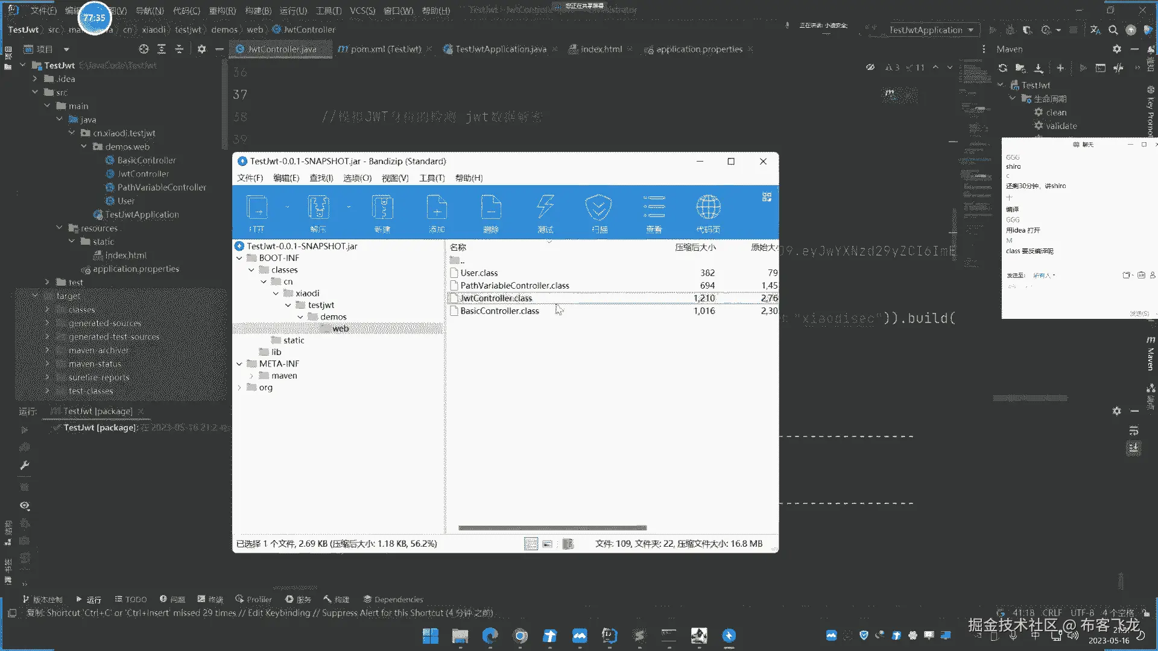
Task: Open Microsoft Edge from the taskbar
Action: point(490,635)
